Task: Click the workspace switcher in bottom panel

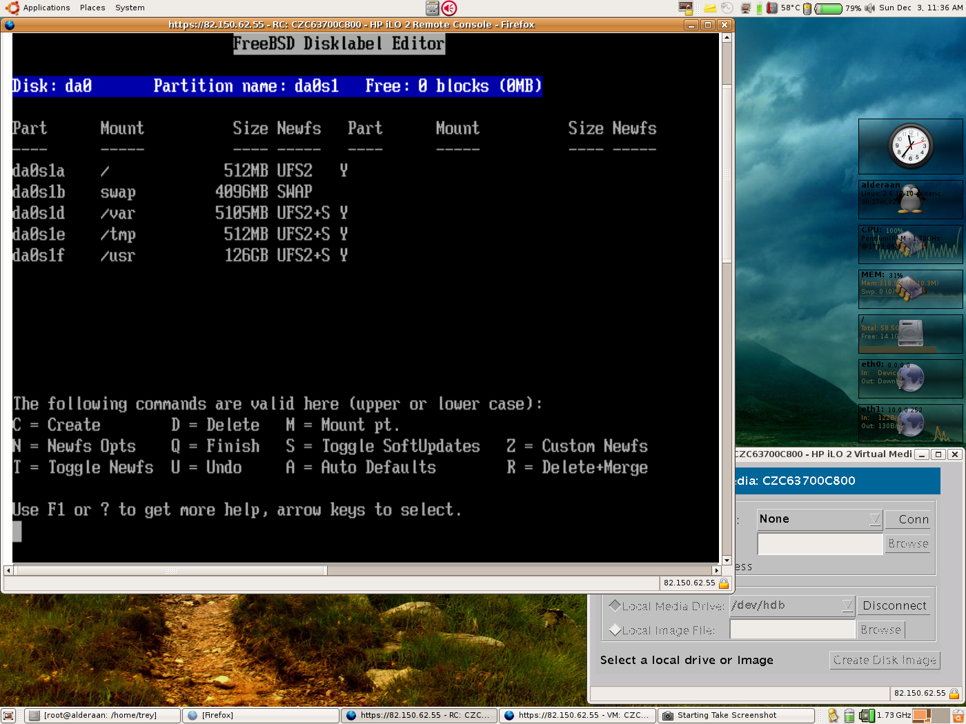Action: pos(931,716)
